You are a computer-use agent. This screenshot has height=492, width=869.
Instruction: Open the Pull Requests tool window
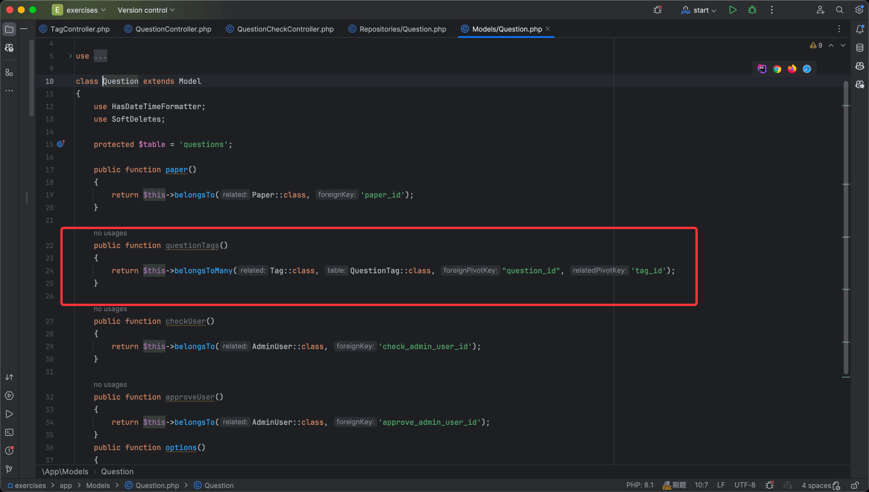pyautogui.click(x=9, y=377)
